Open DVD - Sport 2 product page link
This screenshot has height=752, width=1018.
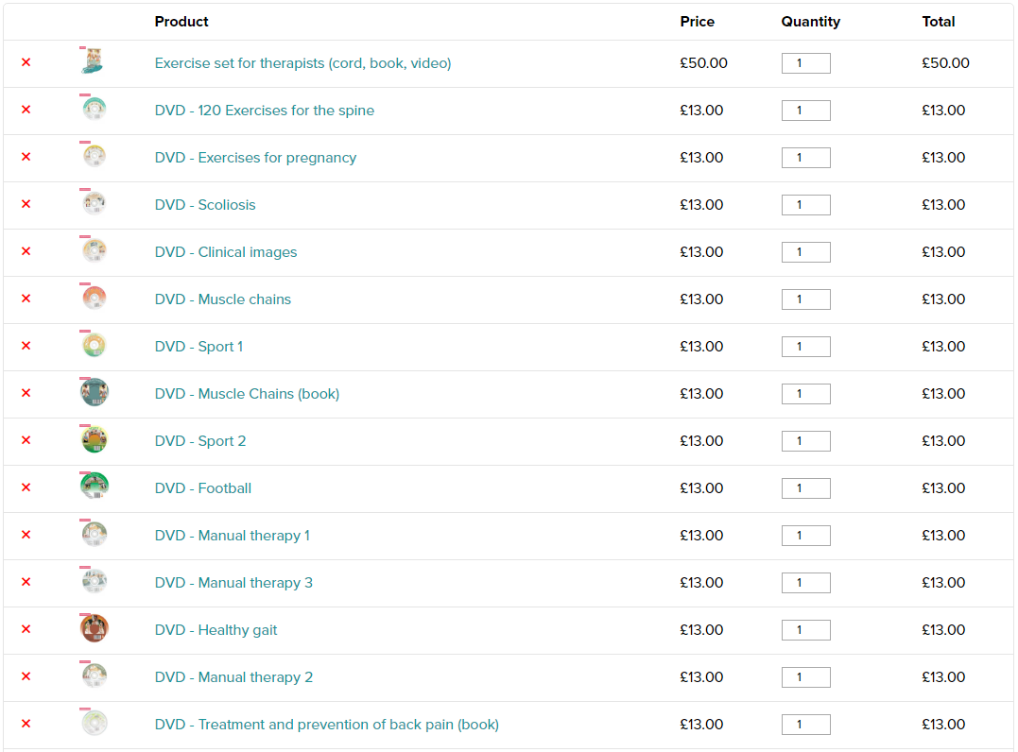pos(200,441)
